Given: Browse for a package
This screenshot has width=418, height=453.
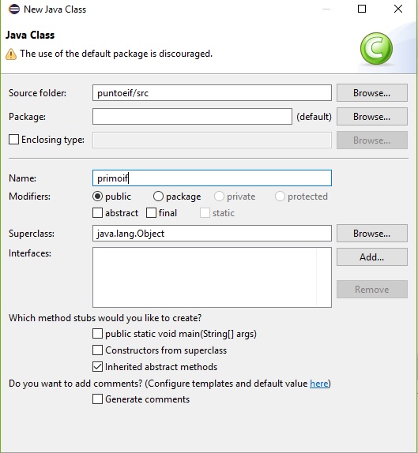Looking at the screenshot, I should point(371,117).
